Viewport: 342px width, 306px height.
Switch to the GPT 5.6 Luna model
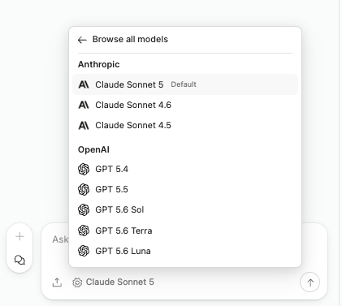pyautogui.click(x=185, y=251)
